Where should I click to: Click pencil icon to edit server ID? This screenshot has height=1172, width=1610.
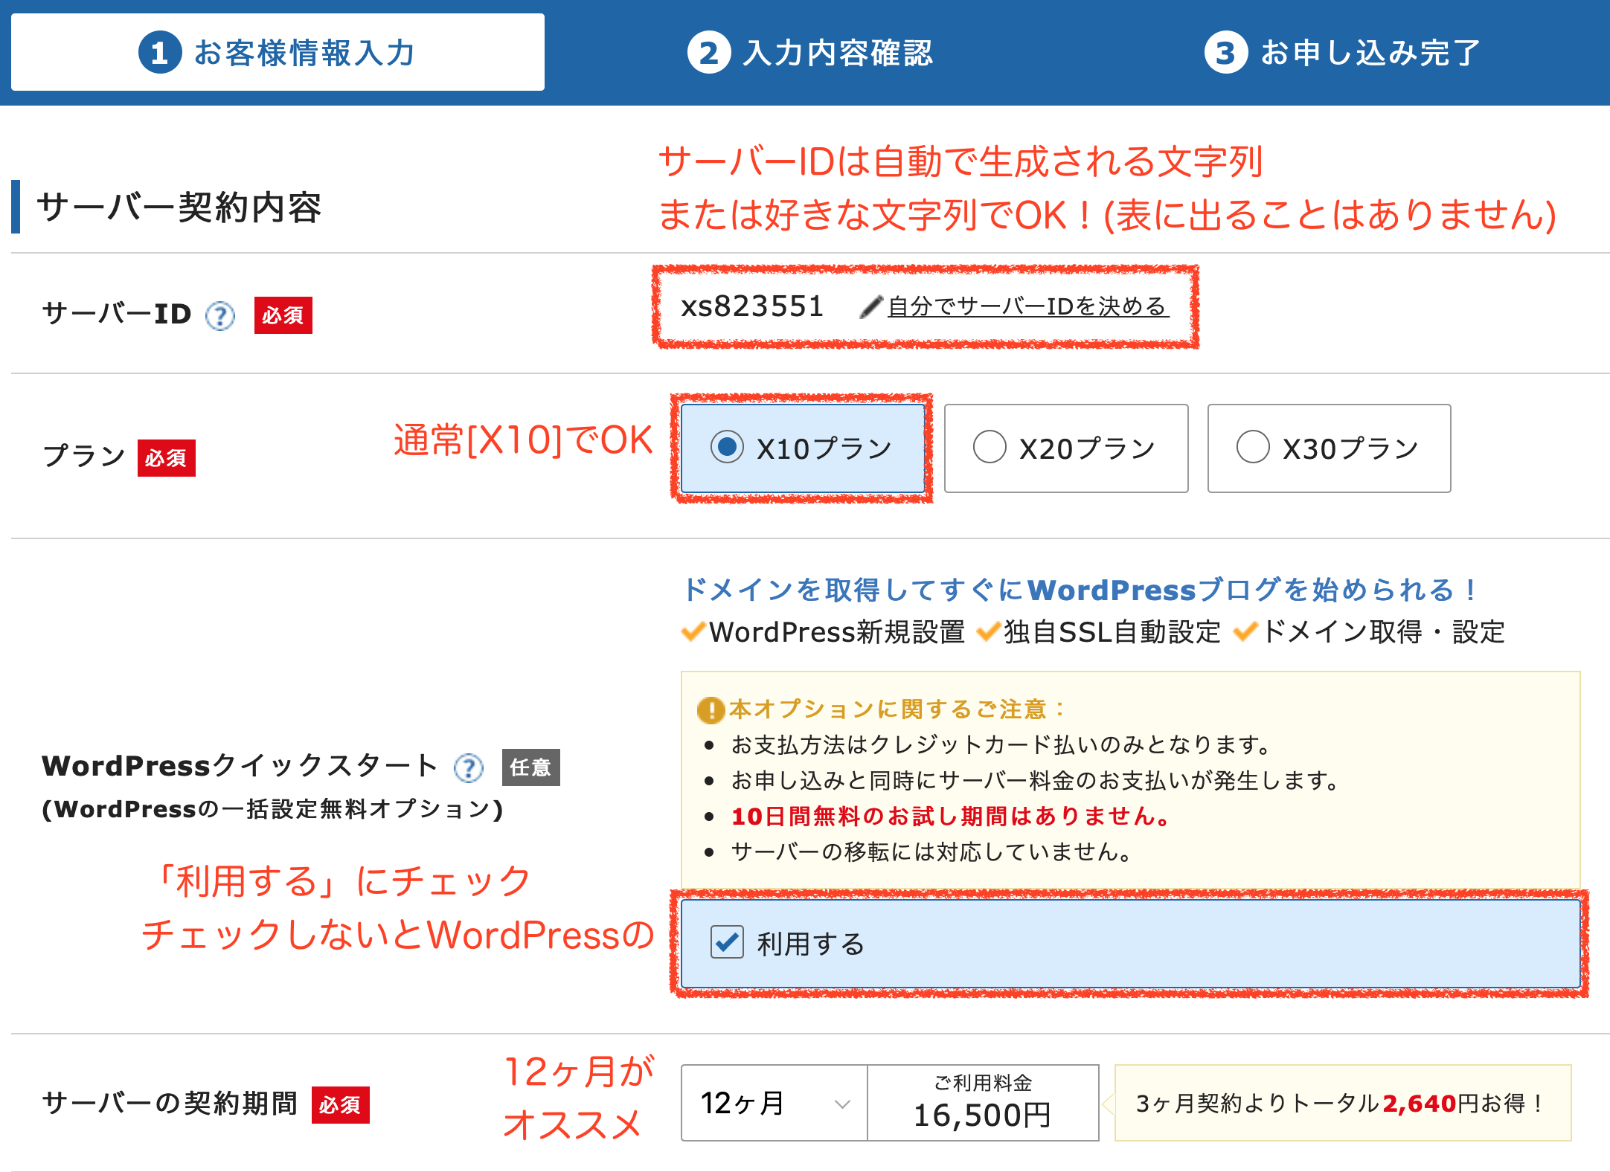871,306
